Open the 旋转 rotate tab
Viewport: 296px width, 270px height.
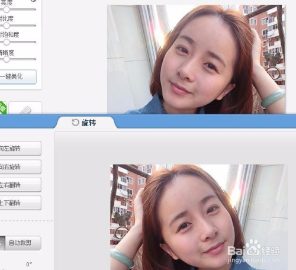point(86,123)
